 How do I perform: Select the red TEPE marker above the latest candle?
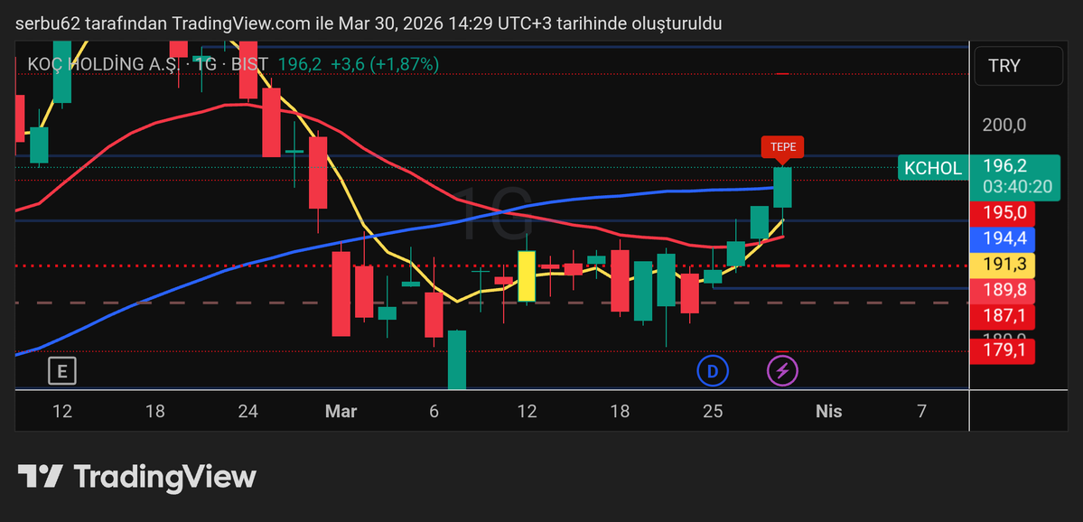(x=782, y=147)
